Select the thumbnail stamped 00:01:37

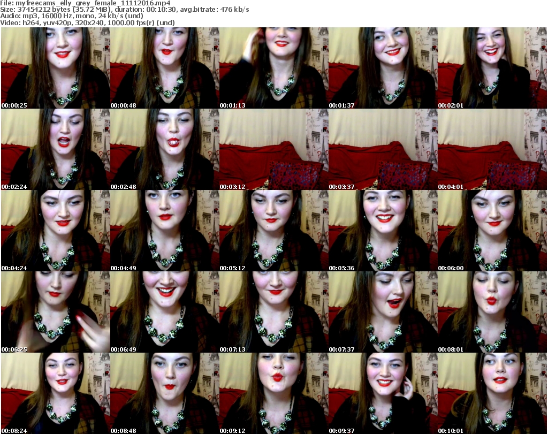pos(383,68)
